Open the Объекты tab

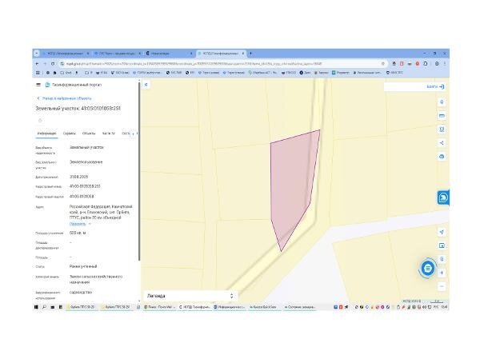click(89, 134)
